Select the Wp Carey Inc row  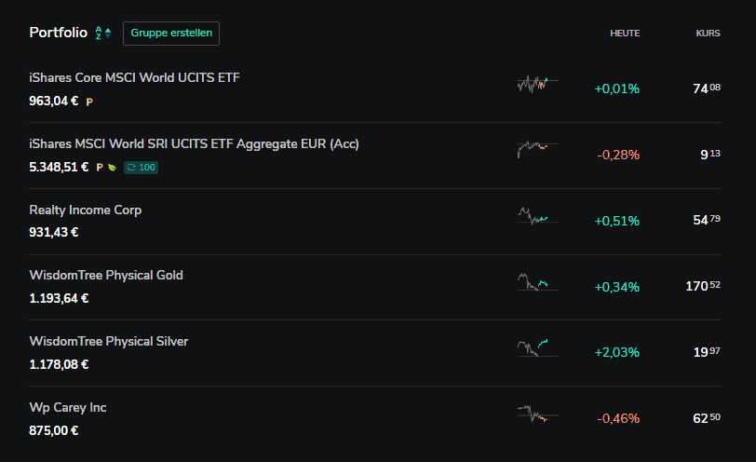coord(374,419)
